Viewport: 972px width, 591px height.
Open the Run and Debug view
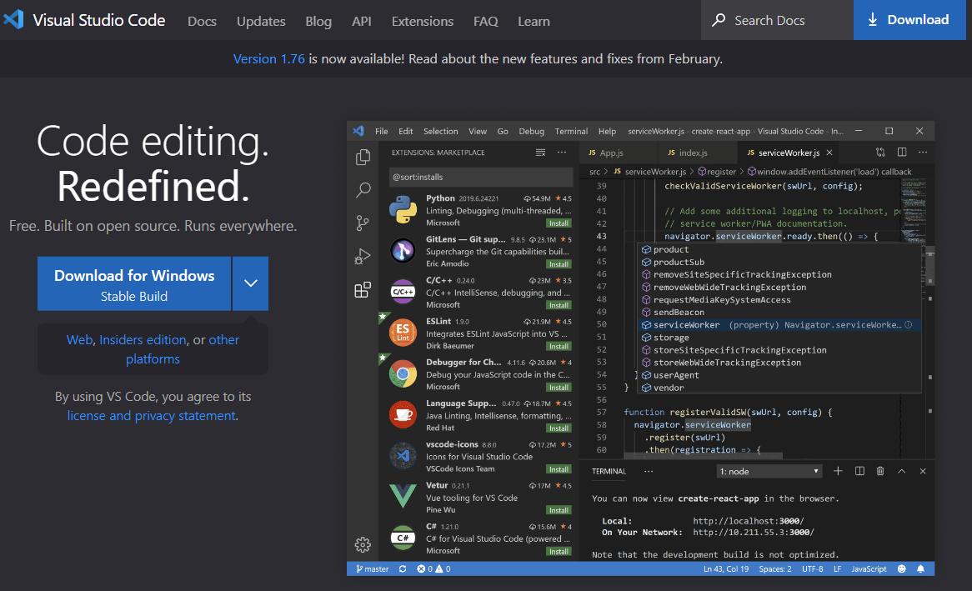(363, 256)
